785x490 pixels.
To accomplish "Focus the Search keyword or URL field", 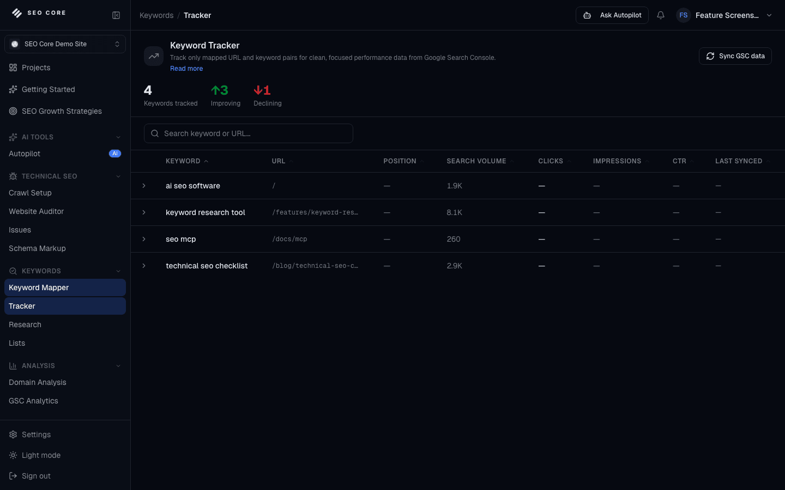I will point(249,133).
